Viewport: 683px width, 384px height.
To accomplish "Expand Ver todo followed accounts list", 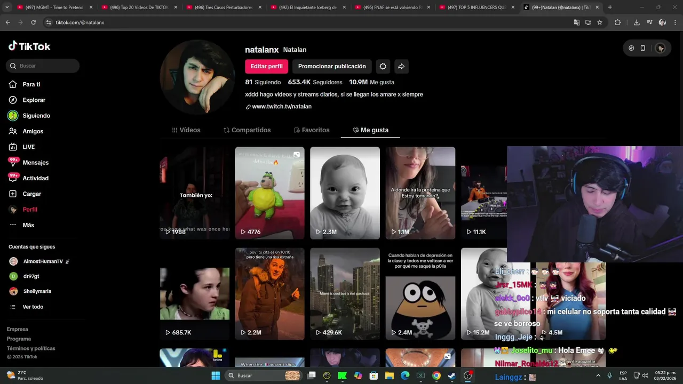I will coord(33,307).
